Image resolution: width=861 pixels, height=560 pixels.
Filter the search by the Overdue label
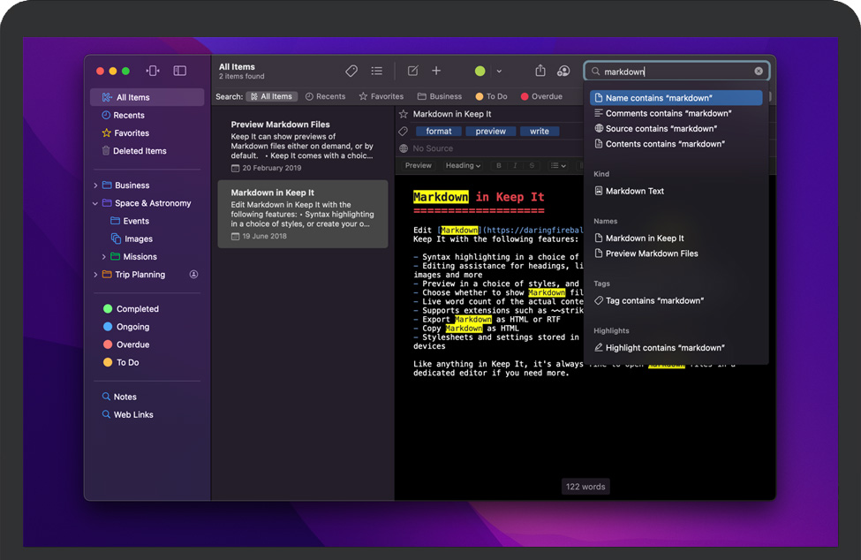click(540, 96)
